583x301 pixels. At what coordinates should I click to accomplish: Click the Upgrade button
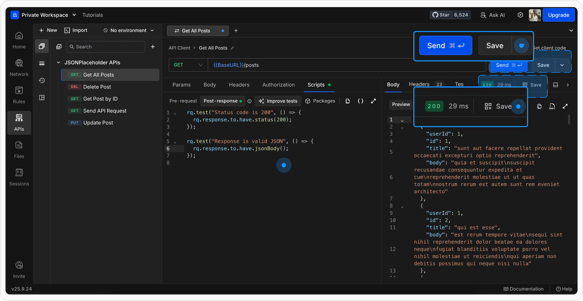(558, 15)
